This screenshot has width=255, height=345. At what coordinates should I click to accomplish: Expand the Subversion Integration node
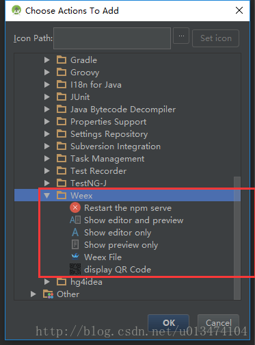[x=47, y=146]
